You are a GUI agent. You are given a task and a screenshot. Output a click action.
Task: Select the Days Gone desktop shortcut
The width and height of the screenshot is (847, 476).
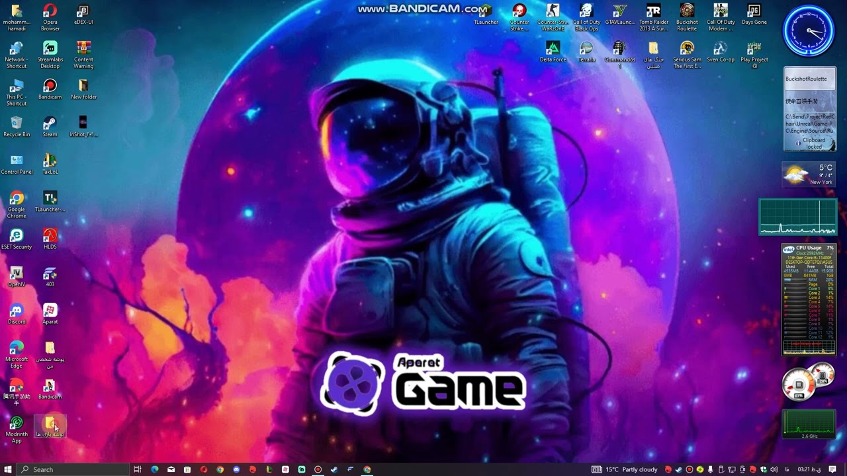point(754,15)
